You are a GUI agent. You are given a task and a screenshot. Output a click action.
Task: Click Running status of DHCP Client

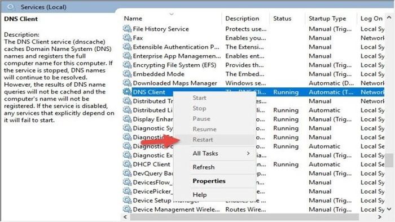(x=286, y=165)
